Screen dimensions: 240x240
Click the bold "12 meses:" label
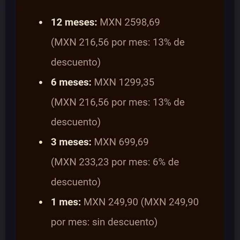[x=74, y=22]
